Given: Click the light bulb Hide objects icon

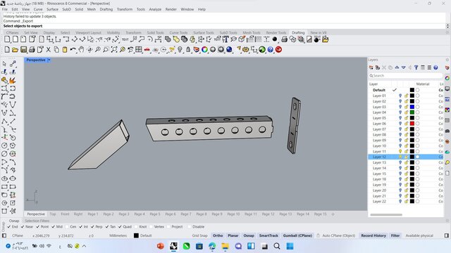Looking at the screenshot, I should click(180, 50).
